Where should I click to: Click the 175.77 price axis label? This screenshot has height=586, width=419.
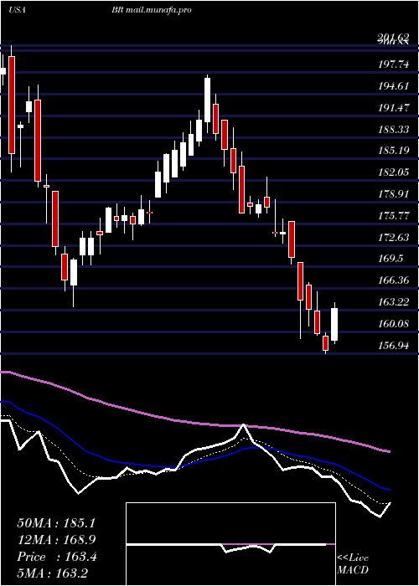click(393, 216)
